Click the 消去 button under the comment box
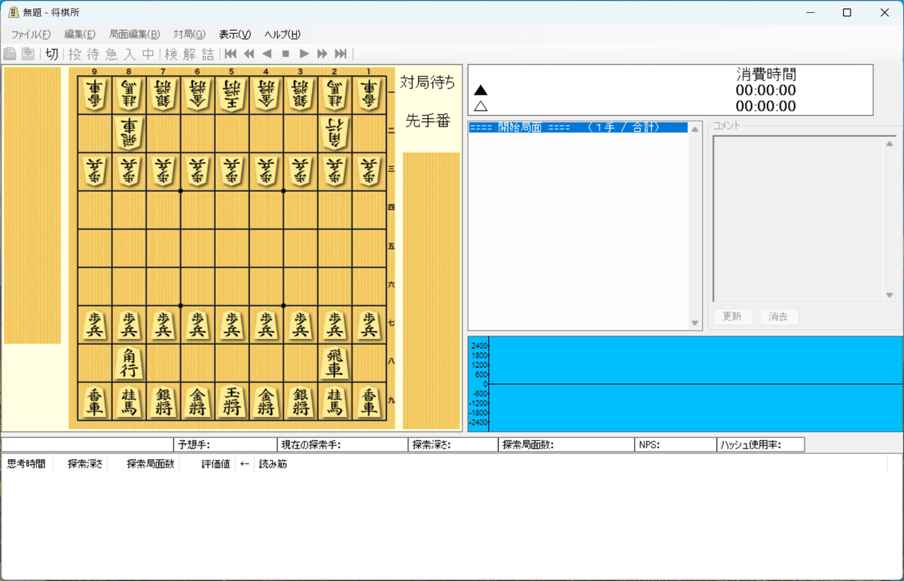 (779, 317)
